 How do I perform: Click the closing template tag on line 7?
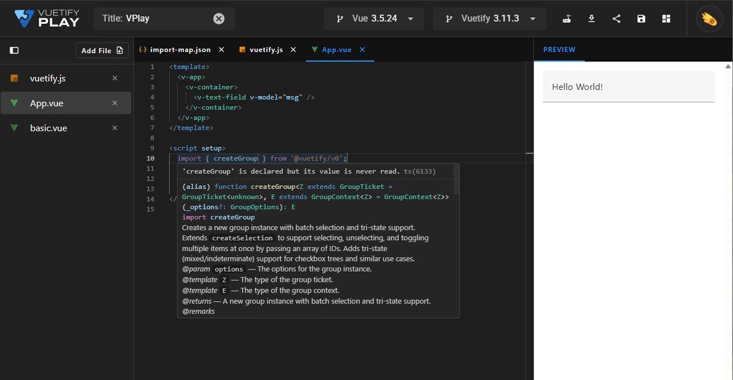(x=191, y=128)
